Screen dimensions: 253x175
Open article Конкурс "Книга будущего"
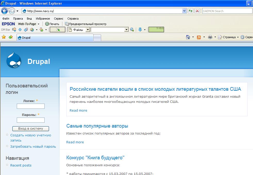95,157
